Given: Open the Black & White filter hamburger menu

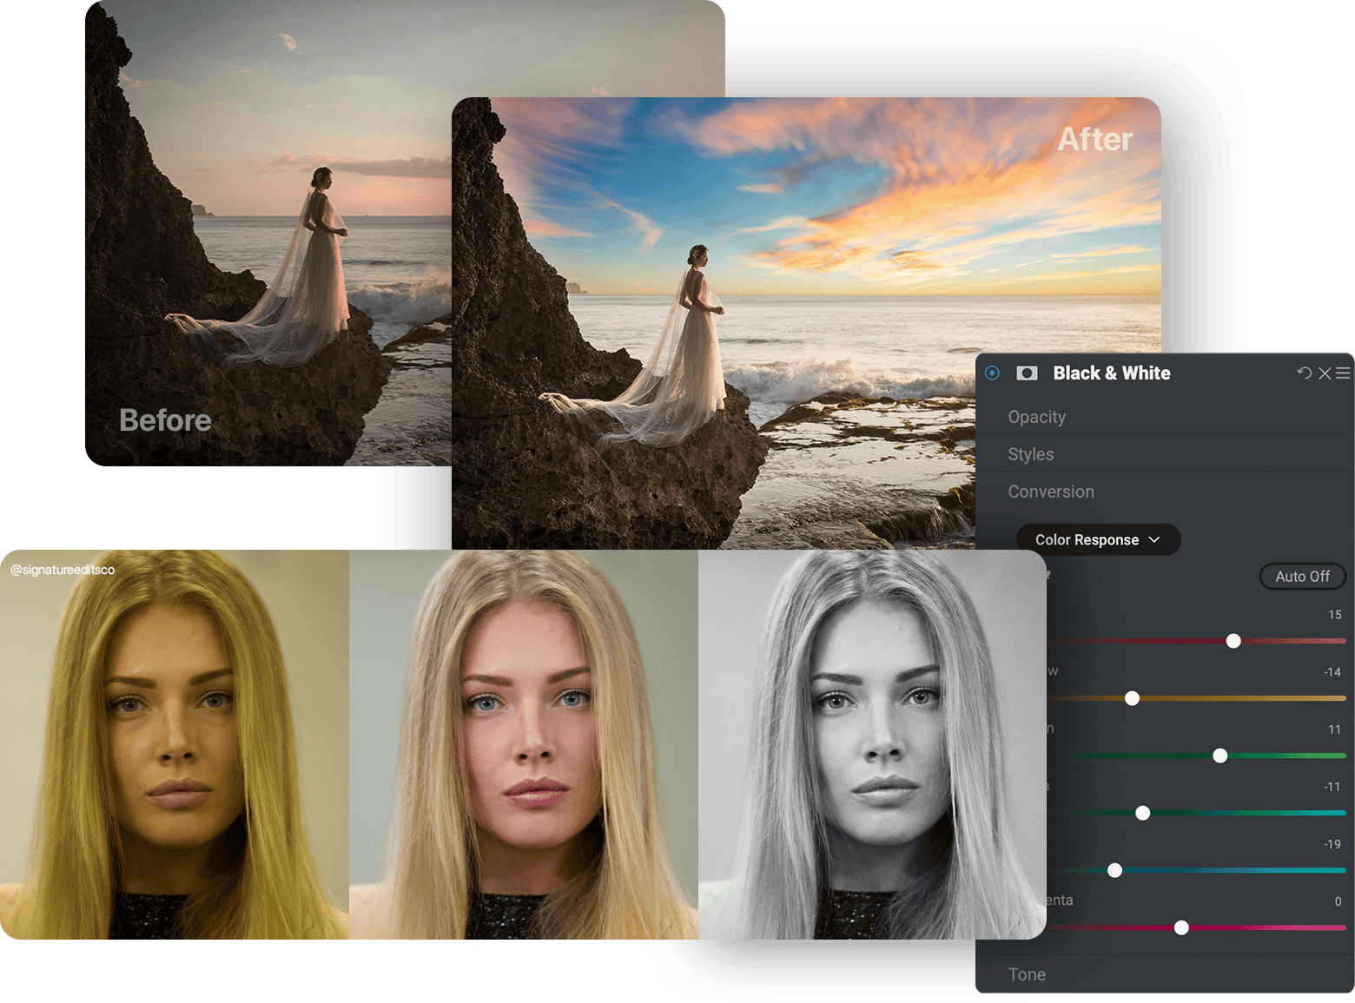Looking at the screenshot, I should point(1343,373).
